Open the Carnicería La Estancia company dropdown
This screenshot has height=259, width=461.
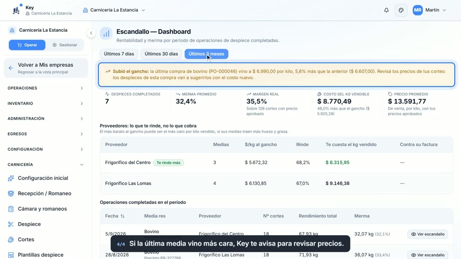114,10
